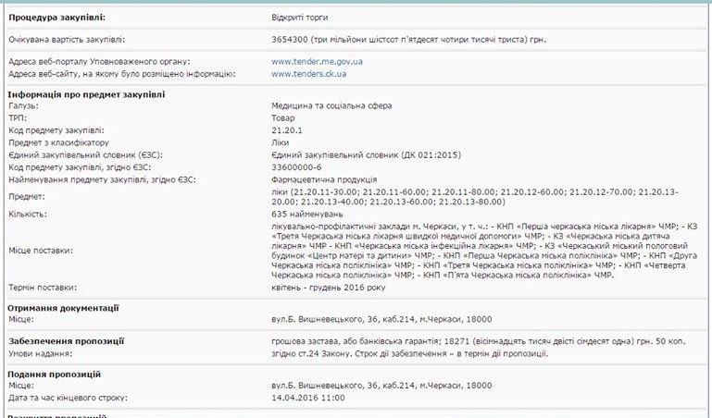Select the 'Отримання документації' section heading
The image size is (712, 418).
tap(63, 308)
